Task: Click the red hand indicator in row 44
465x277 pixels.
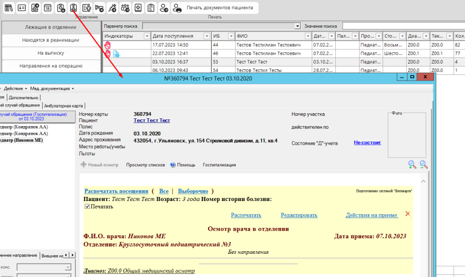Action: 107,45
